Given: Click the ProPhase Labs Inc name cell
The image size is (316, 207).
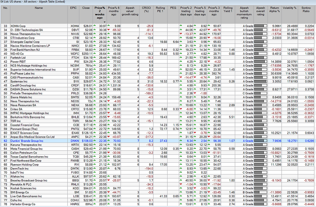Looking at the screenshot, I should click(x=39, y=74).
